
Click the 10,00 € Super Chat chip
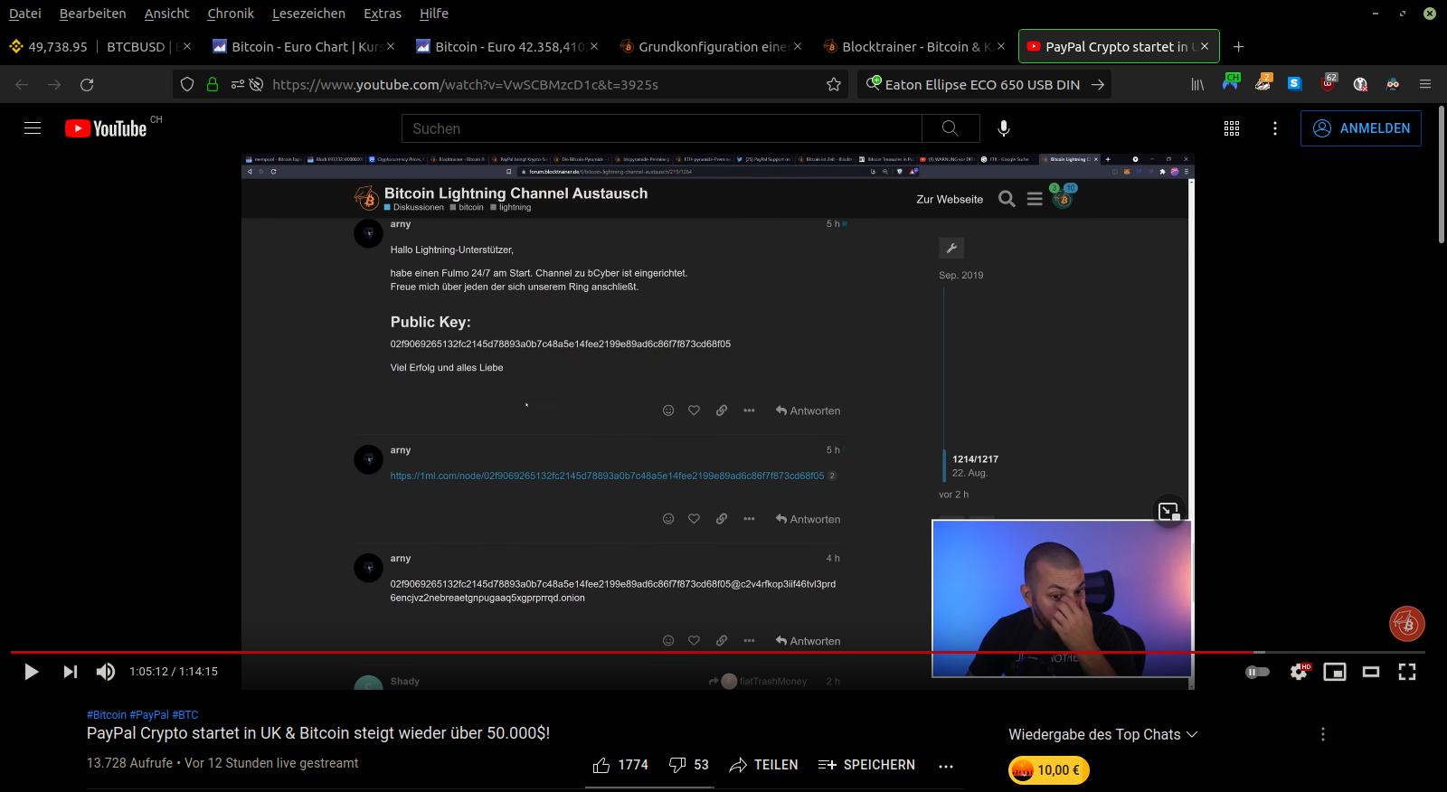point(1049,770)
